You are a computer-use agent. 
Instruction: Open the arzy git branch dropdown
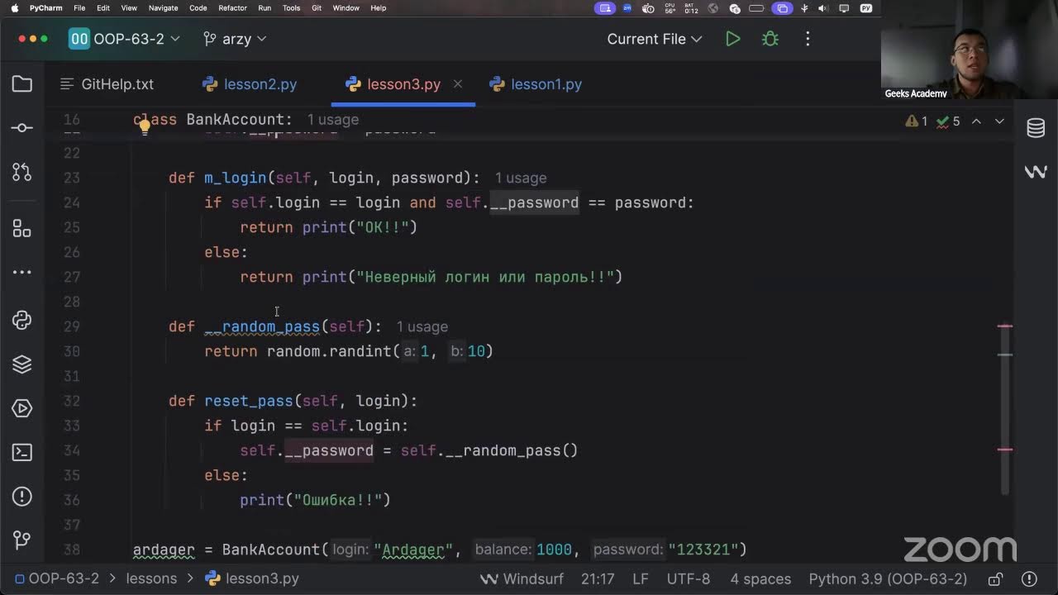click(235, 39)
